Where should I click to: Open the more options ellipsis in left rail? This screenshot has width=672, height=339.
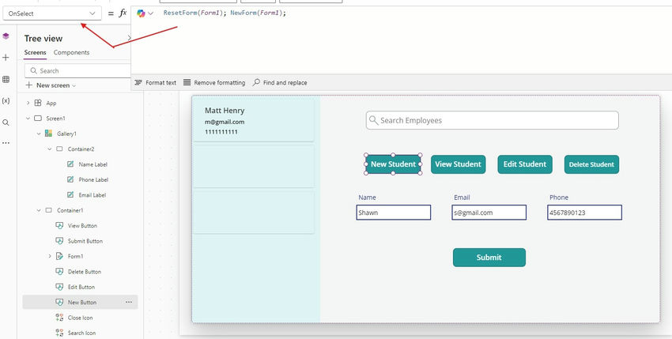click(x=6, y=143)
